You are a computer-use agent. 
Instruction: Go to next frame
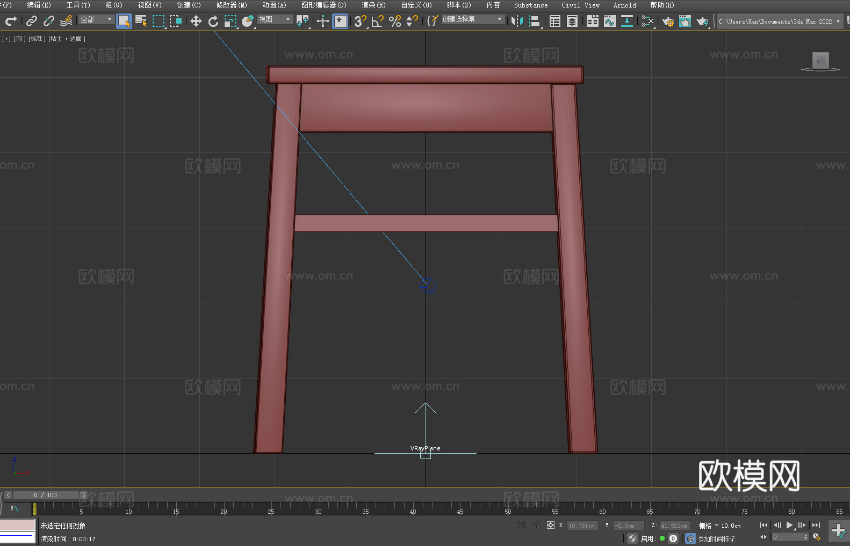[802, 525]
